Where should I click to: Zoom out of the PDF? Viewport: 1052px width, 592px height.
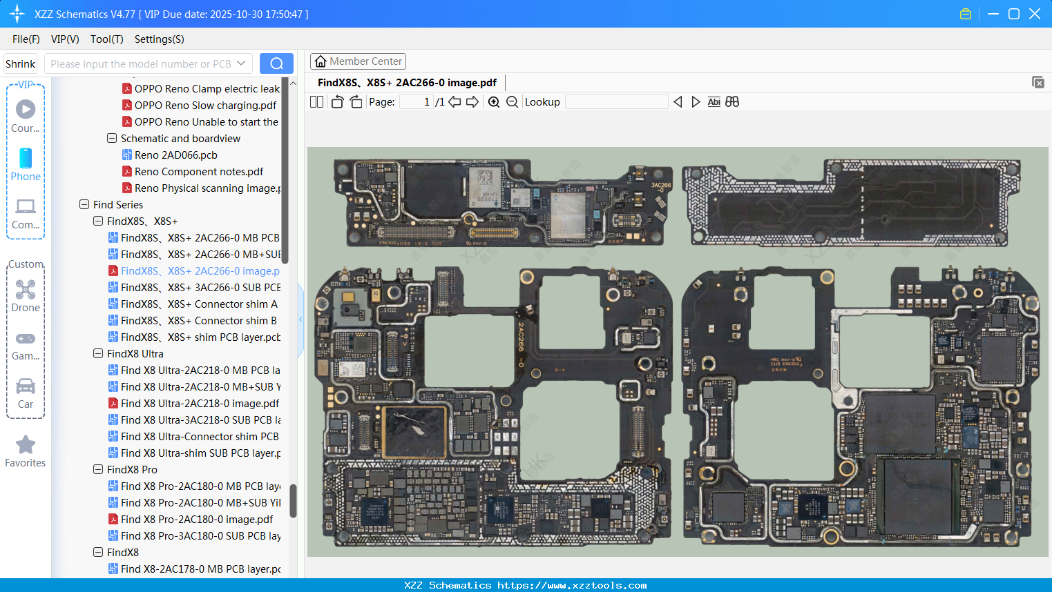point(512,101)
